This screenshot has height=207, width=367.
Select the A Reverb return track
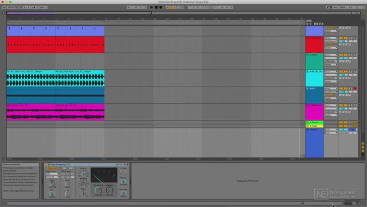pos(315,122)
